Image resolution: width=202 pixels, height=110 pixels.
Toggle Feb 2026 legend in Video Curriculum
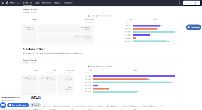(x=100, y=16)
